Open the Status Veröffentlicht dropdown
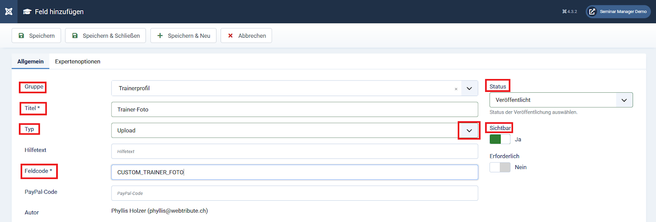Screen dimensions: 656x222 click(x=561, y=100)
